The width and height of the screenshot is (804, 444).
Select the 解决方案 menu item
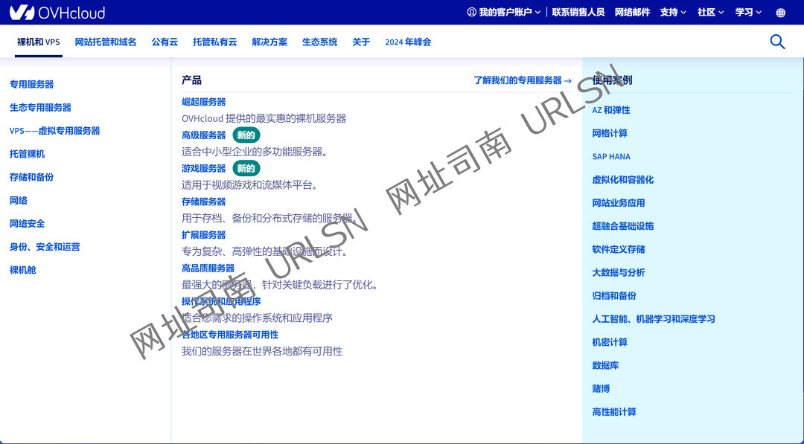coord(269,42)
